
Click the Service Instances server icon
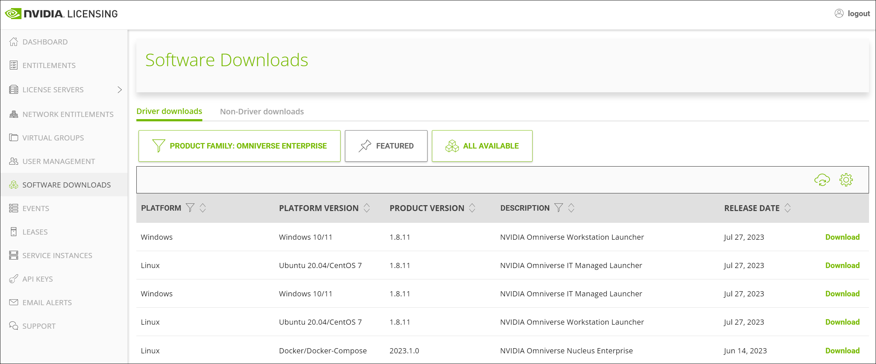click(x=14, y=255)
